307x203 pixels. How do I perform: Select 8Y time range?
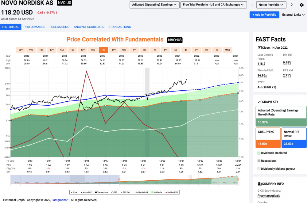145,50
